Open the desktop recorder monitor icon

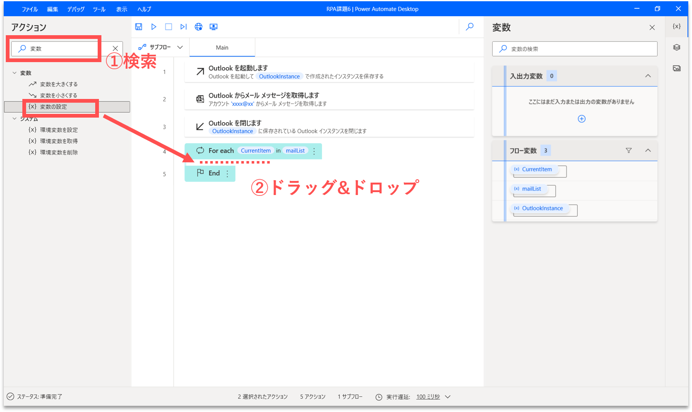tap(214, 27)
